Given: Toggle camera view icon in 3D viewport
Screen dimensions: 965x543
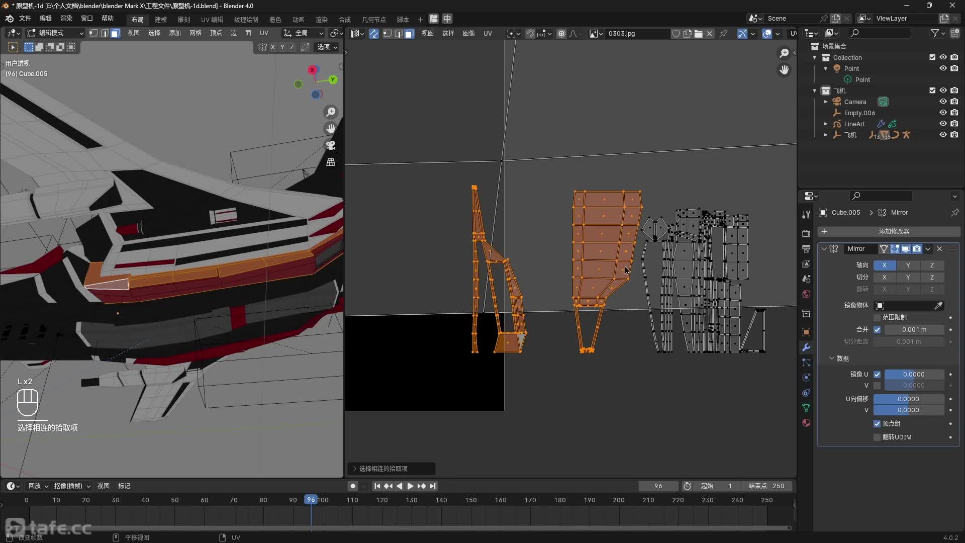Looking at the screenshot, I should (331, 145).
